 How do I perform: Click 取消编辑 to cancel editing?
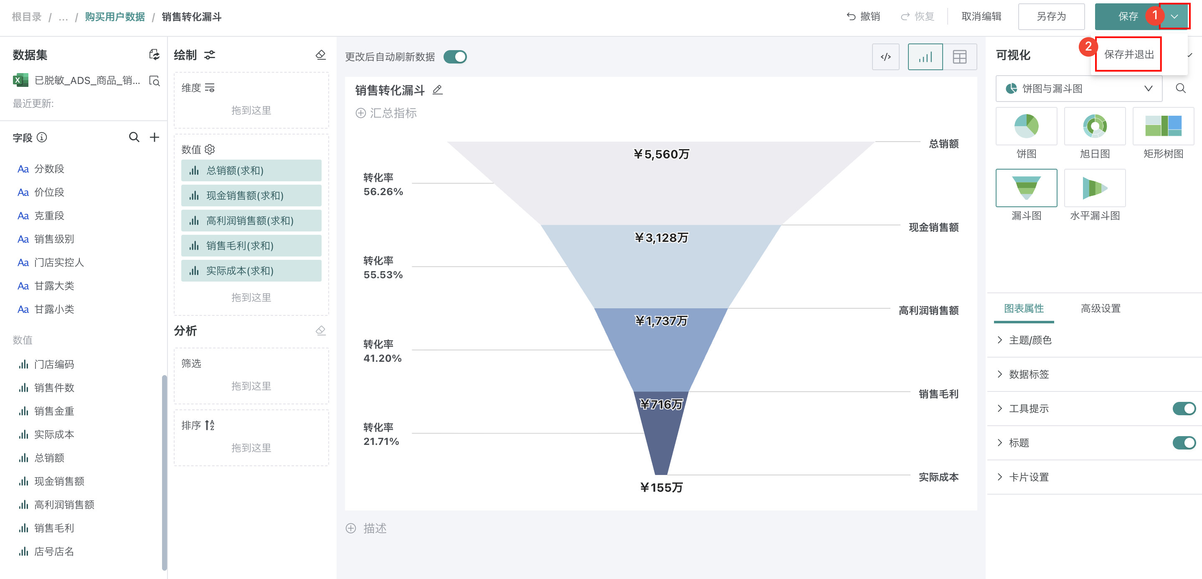[x=981, y=17]
